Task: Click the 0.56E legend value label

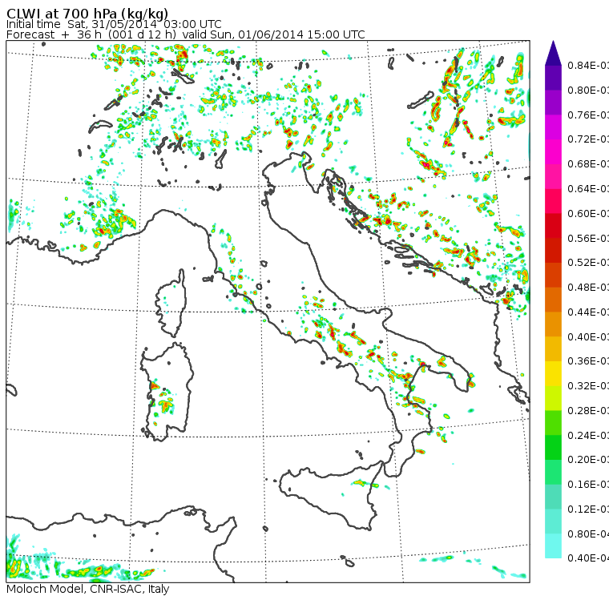Action: coord(588,238)
